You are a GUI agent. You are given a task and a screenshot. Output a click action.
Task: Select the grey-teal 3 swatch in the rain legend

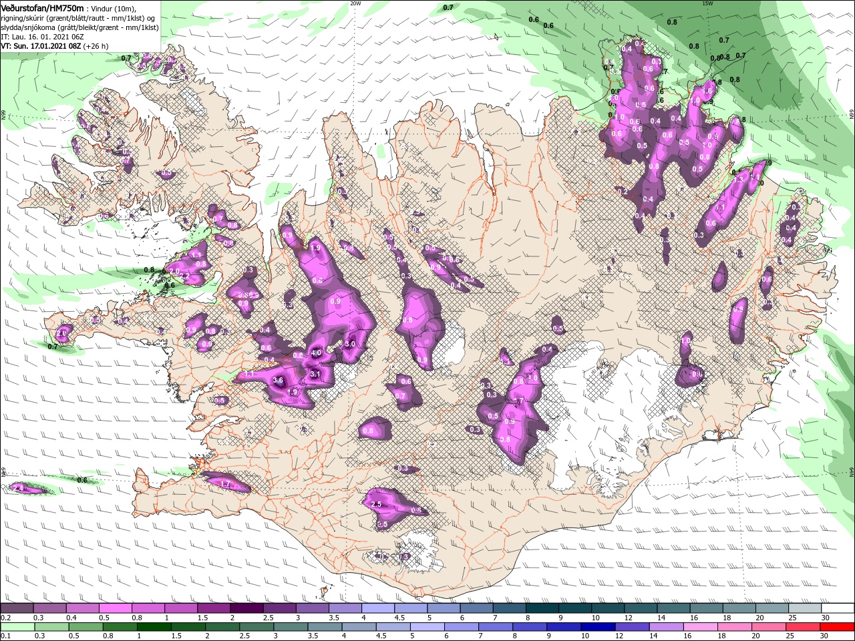[291, 626]
